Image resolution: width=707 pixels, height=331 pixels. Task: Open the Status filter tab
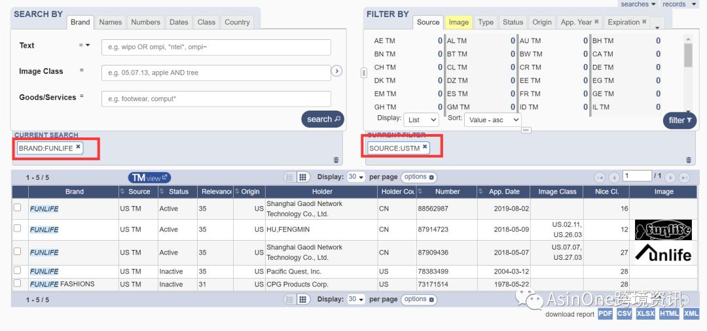tap(513, 22)
